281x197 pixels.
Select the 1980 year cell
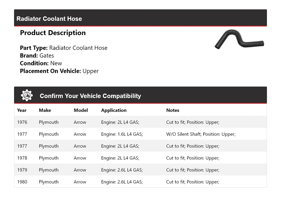tap(22, 182)
